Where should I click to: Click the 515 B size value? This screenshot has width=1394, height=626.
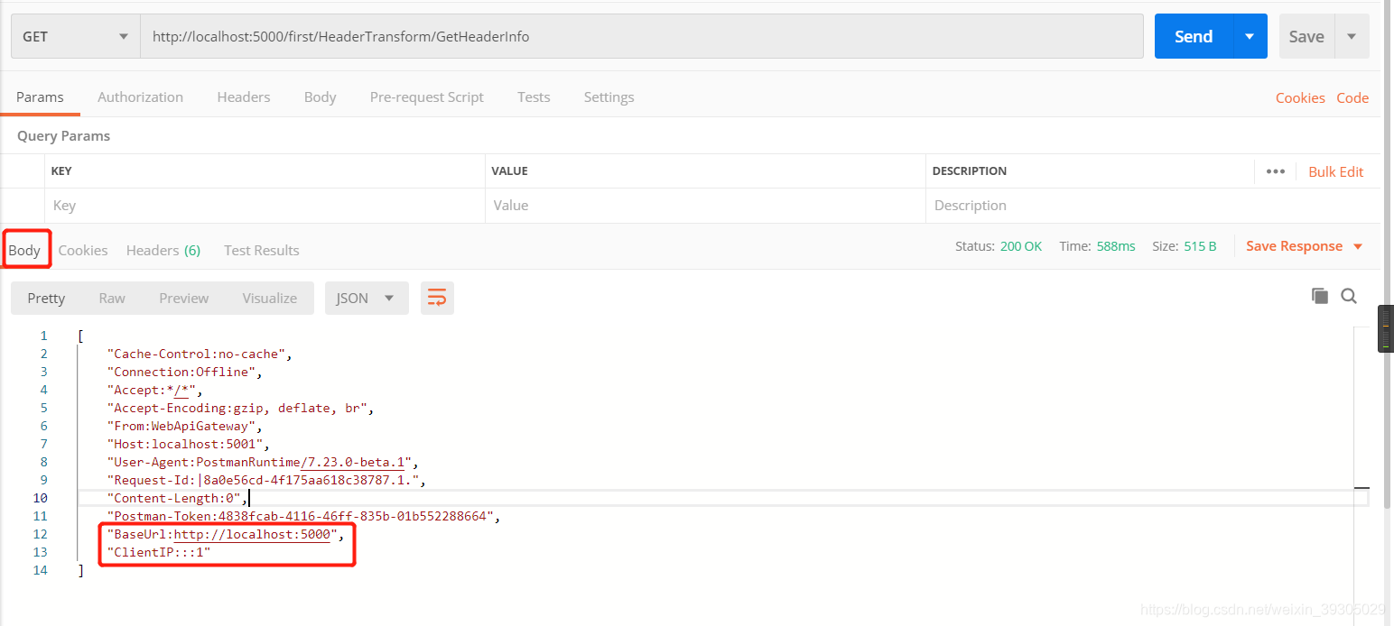tap(1200, 246)
